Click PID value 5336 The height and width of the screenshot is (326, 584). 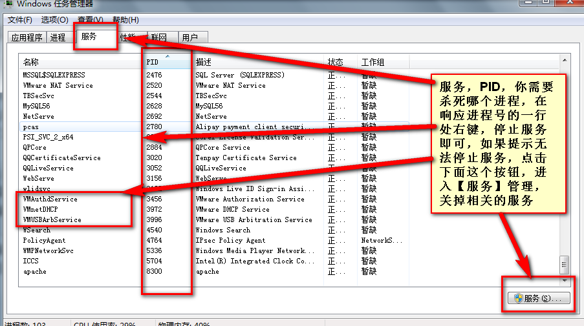click(154, 251)
